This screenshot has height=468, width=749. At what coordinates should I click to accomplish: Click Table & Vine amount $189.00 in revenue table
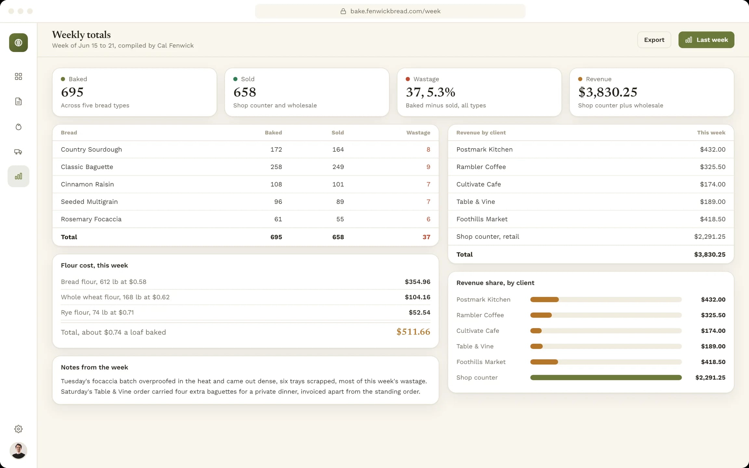click(713, 202)
